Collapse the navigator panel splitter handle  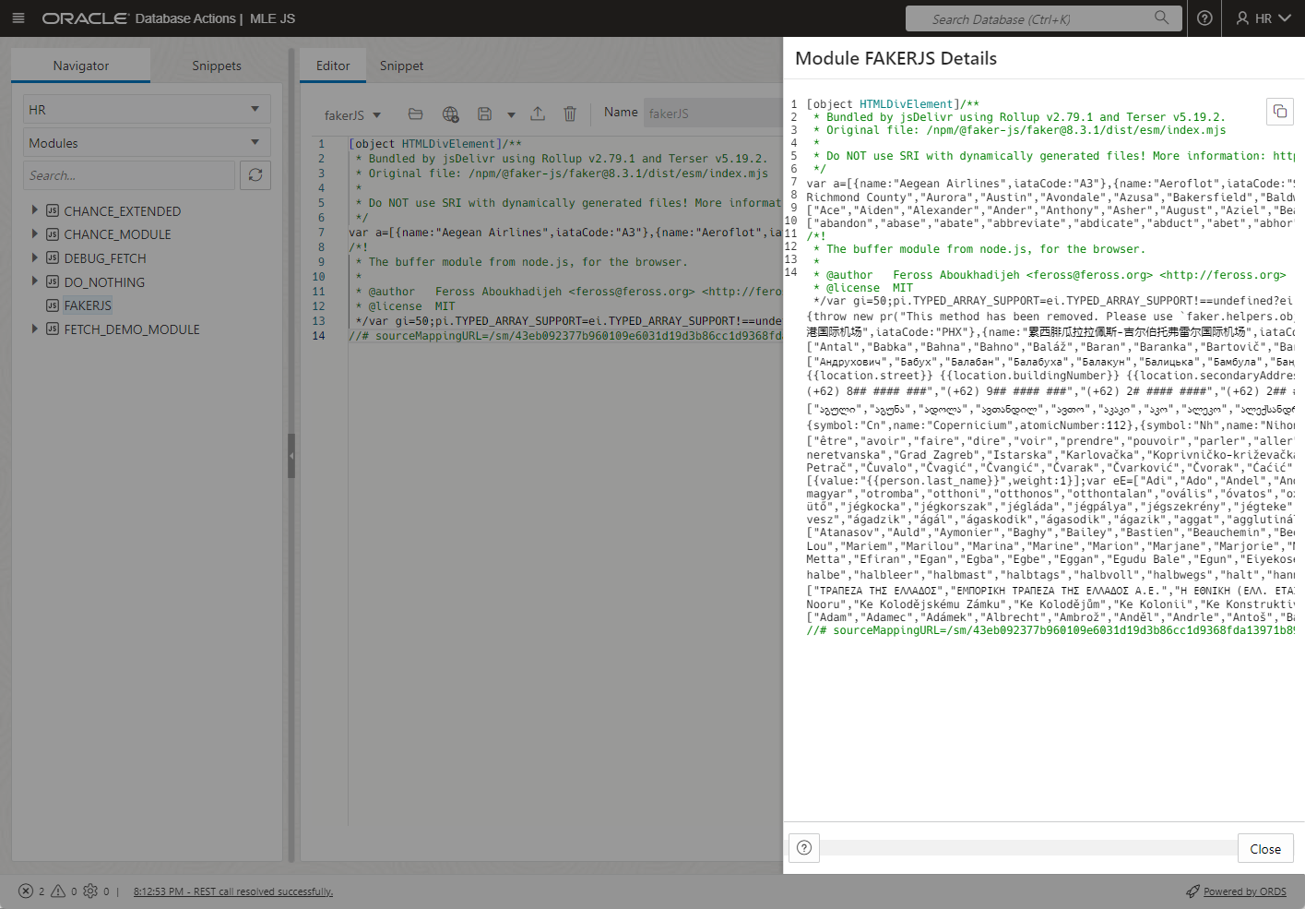(x=291, y=456)
